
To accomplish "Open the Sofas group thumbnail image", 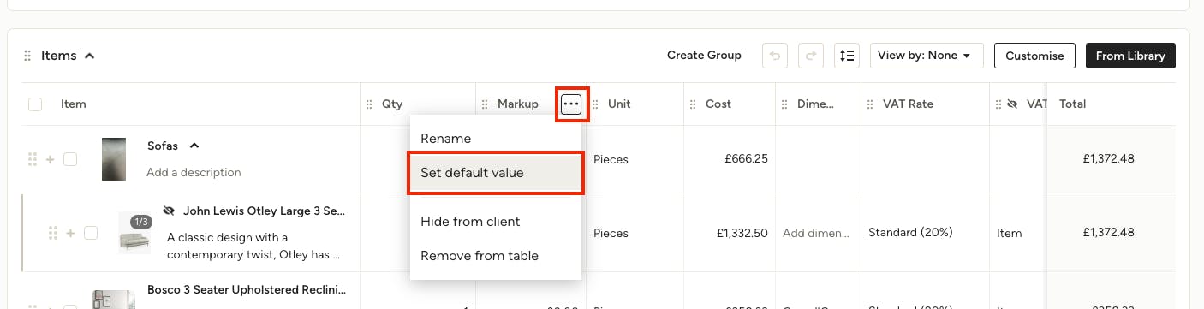I will 114,159.
